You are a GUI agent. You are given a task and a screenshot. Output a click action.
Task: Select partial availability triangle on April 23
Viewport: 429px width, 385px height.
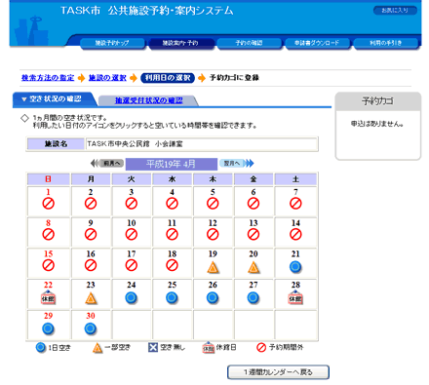click(91, 298)
